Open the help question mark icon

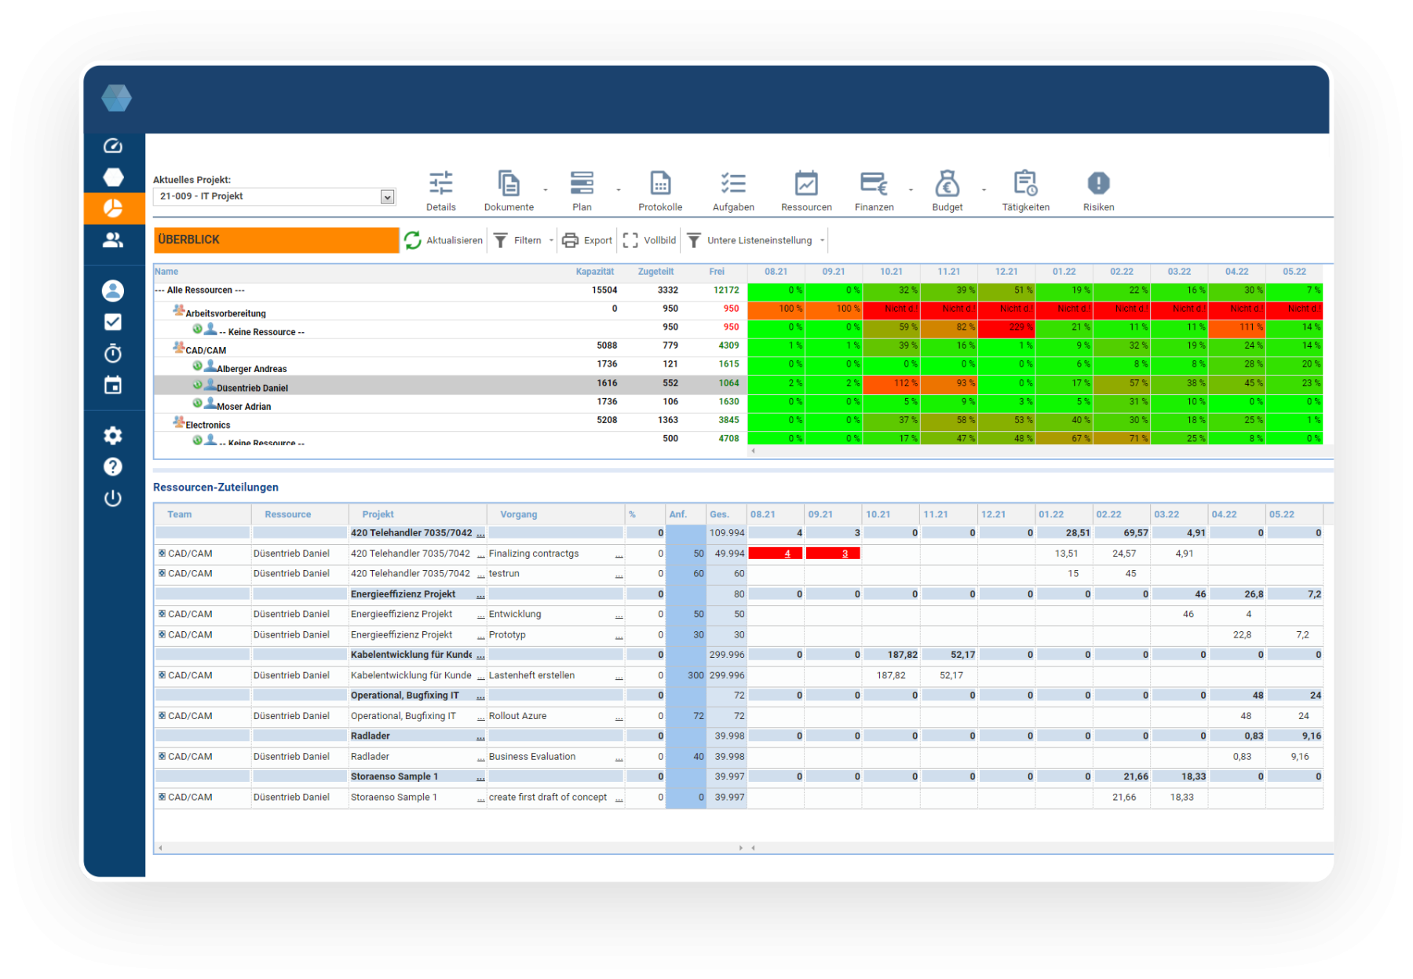point(113,467)
